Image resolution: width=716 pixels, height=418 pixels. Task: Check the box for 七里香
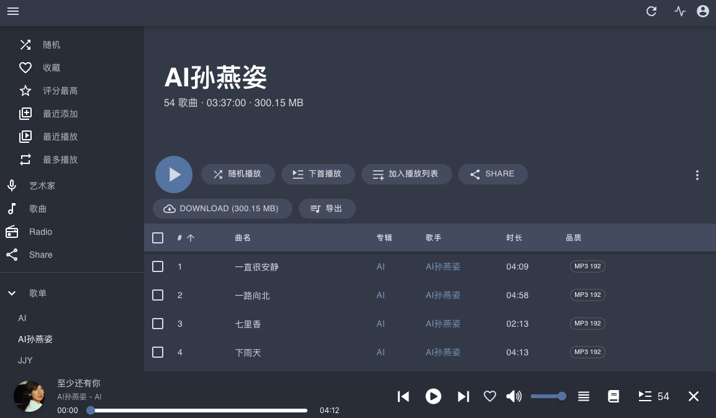[158, 324]
